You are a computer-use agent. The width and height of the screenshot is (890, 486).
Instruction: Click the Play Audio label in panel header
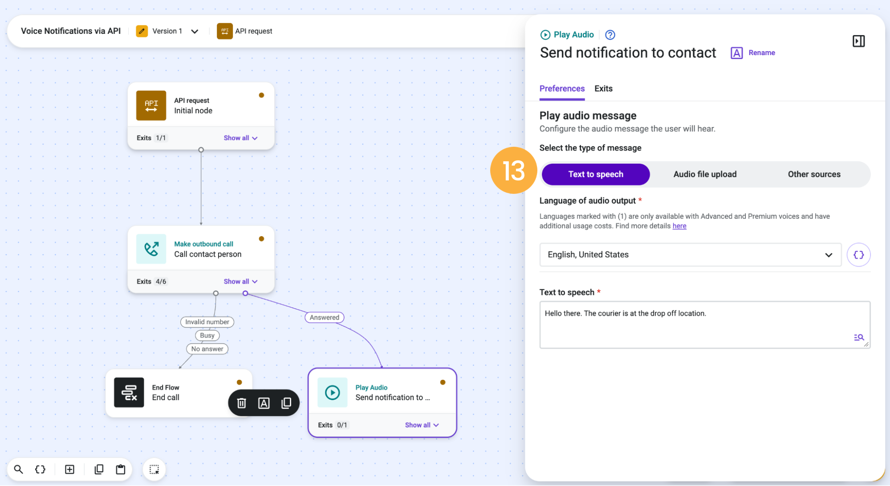pyautogui.click(x=573, y=35)
